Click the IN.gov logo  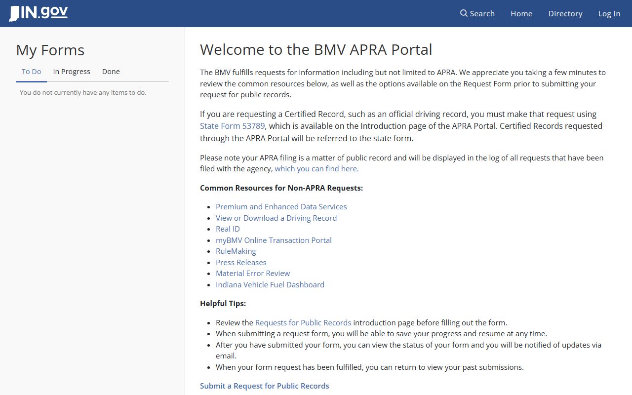click(x=39, y=13)
